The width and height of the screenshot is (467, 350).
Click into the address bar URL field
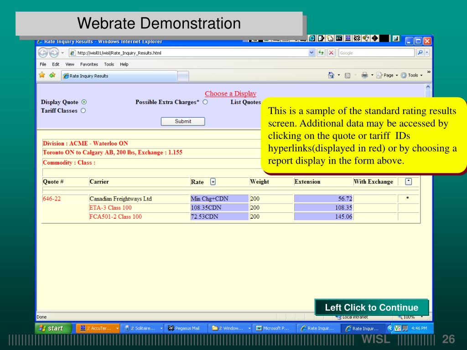[x=191, y=53]
